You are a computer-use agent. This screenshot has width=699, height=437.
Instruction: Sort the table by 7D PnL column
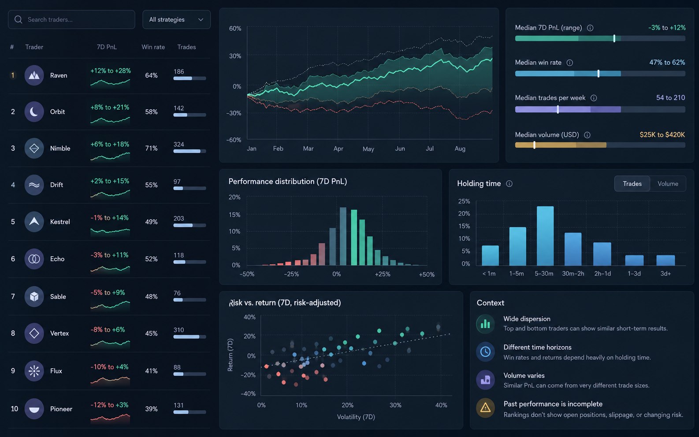point(107,47)
